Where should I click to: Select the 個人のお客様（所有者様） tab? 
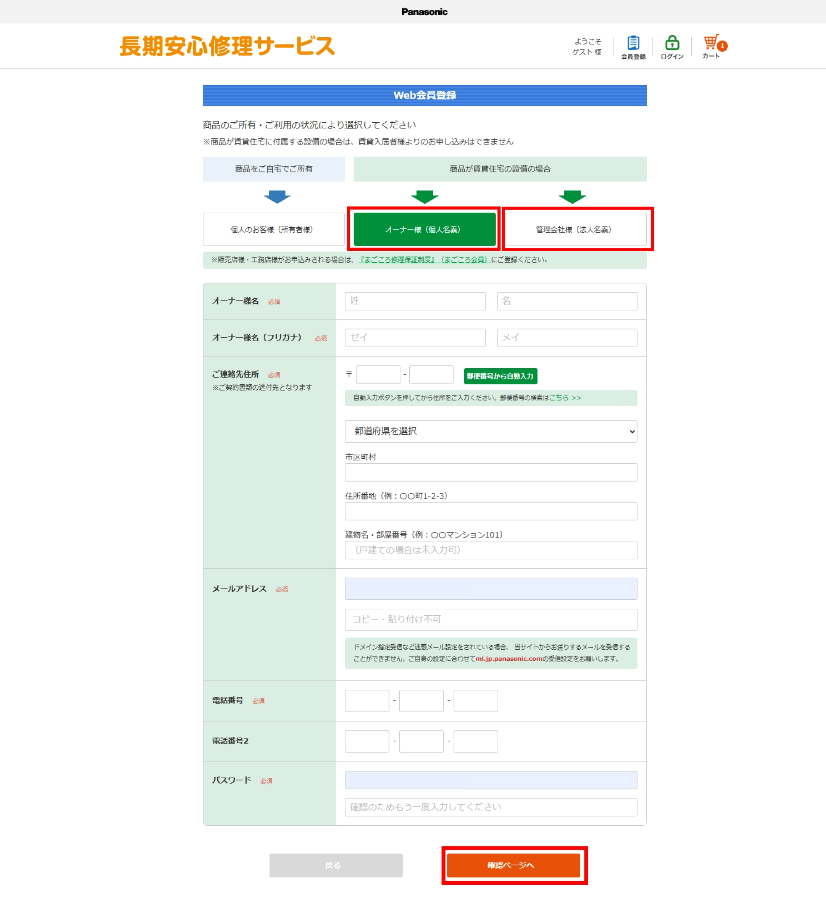click(273, 229)
